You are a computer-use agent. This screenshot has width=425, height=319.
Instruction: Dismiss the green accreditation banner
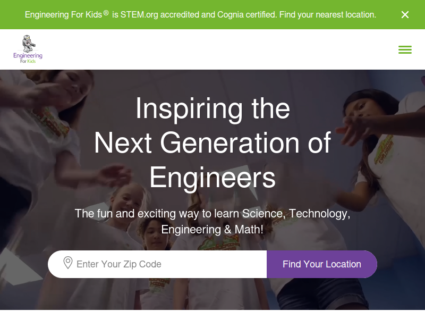pyautogui.click(x=405, y=14)
